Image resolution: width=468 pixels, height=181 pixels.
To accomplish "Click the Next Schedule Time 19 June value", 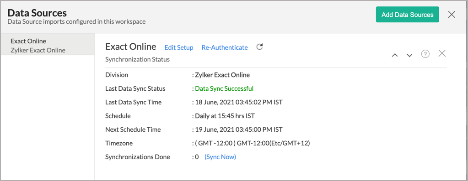I will click(x=239, y=129).
